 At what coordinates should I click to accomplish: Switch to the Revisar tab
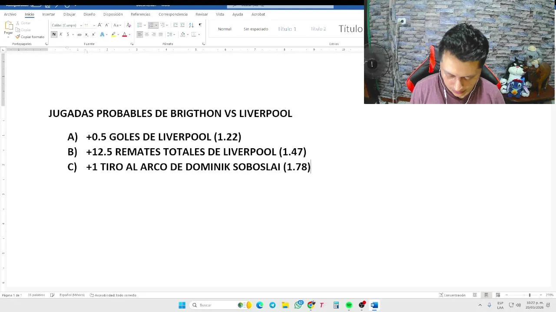click(x=202, y=14)
